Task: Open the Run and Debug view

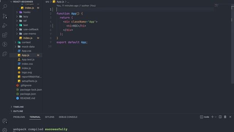Action: click(5, 25)
